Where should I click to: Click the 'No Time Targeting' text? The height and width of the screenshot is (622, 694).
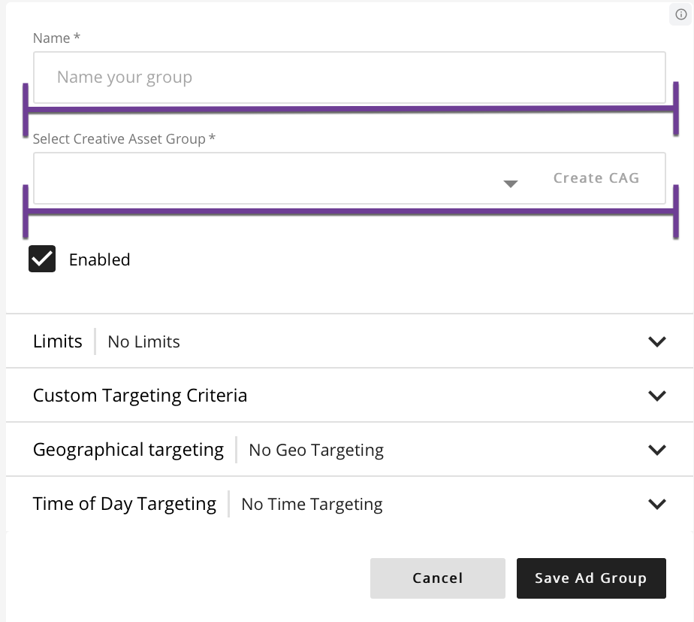(x=312, y=505)
